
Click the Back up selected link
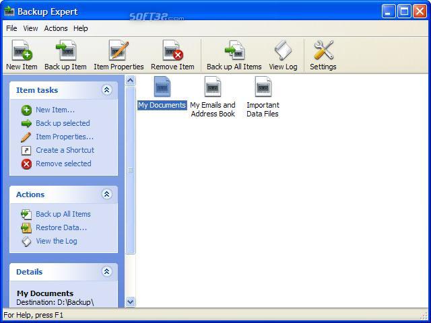(63, 123)
